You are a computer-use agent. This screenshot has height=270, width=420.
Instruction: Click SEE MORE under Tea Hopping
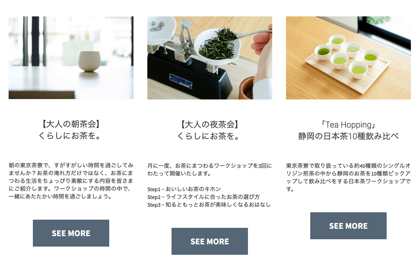[348, 226]
